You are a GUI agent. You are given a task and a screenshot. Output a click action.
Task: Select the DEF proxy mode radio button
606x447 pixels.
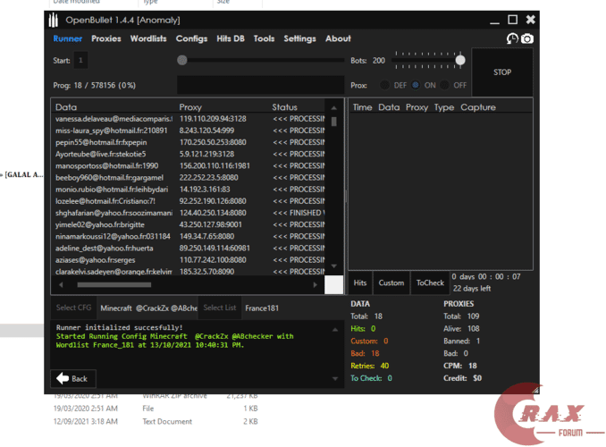click(385, 85)
